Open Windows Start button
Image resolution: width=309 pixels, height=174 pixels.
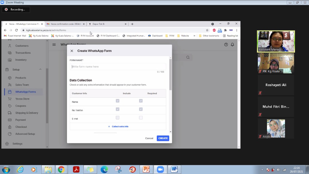(6, 169)
